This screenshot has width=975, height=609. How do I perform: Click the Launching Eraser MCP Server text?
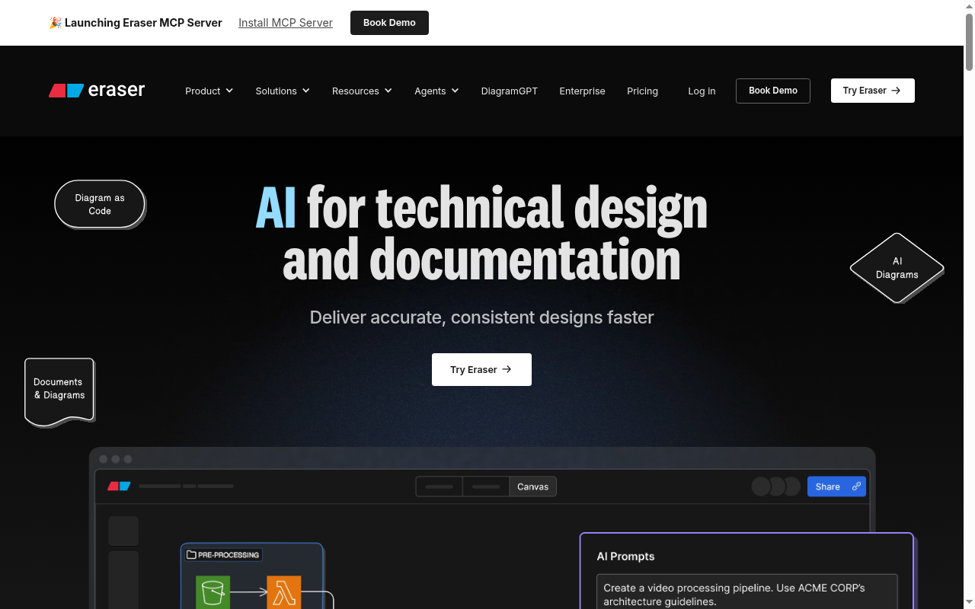(x=143, y=23)
